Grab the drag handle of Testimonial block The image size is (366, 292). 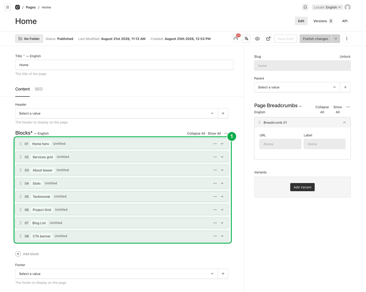point(21,197)
